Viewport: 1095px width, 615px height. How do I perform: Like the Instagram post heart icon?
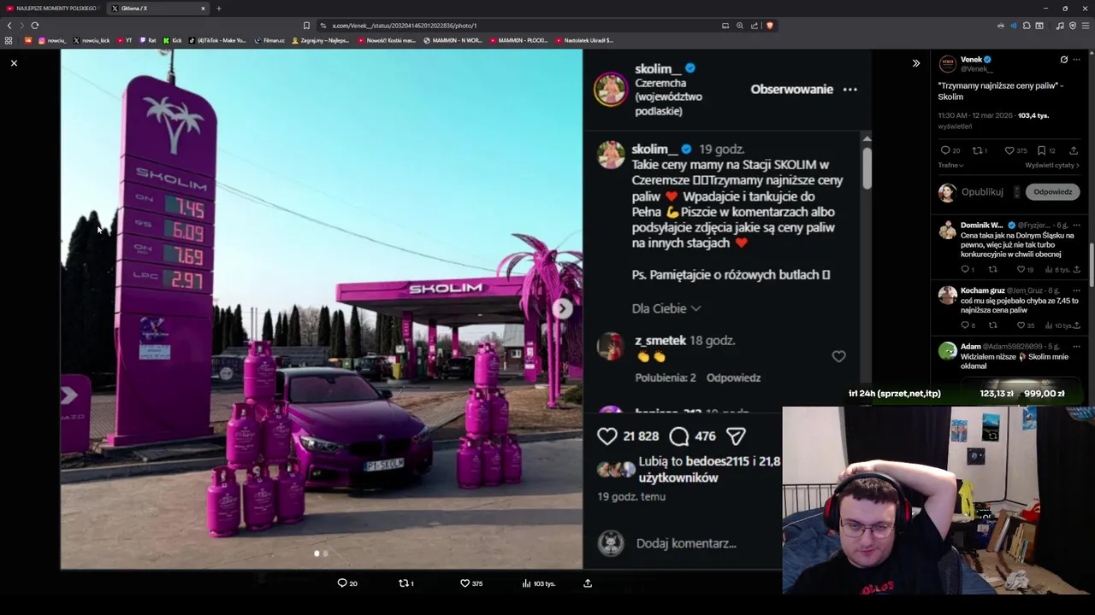tap(607, 436)
